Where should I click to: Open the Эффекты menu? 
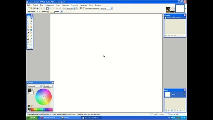pyautogui.click(x=75, y=5)
